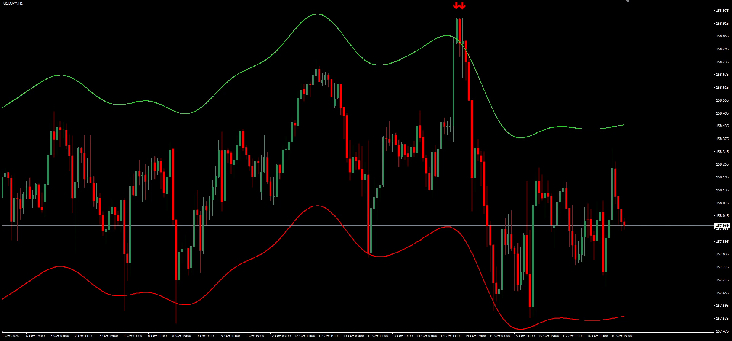Click the 16 Oct 19:00 time label
Screen dimensions: 732x341
click(621, 336)
